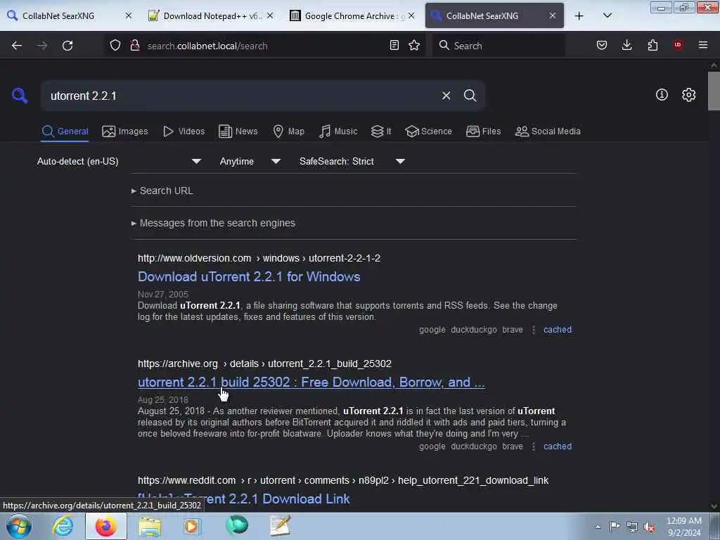This screenshot has width=720, height=540.
Task: Open the Extensions puzzle icon
Action: pos(652,46)
